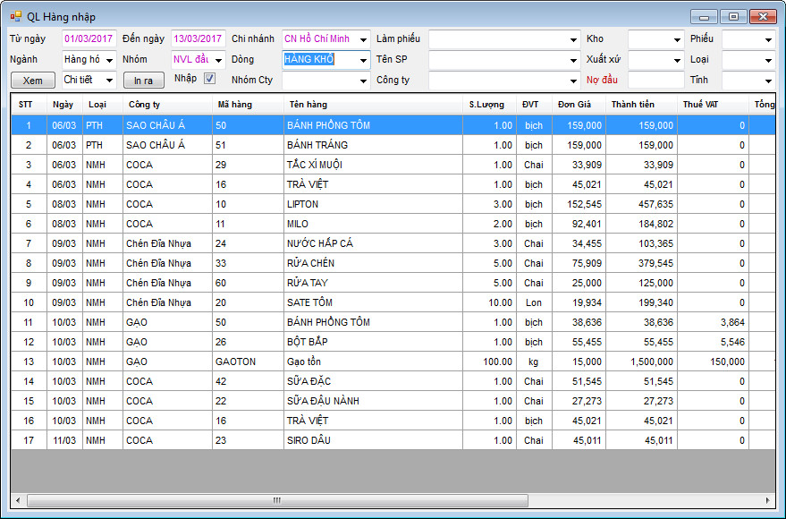
Task: Click the GAOTON item code
Action: point(248,362)
